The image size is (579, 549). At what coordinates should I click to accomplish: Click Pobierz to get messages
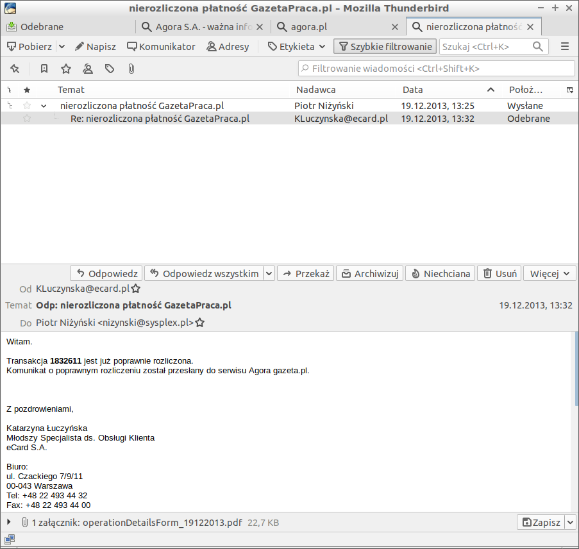[29, 47]
